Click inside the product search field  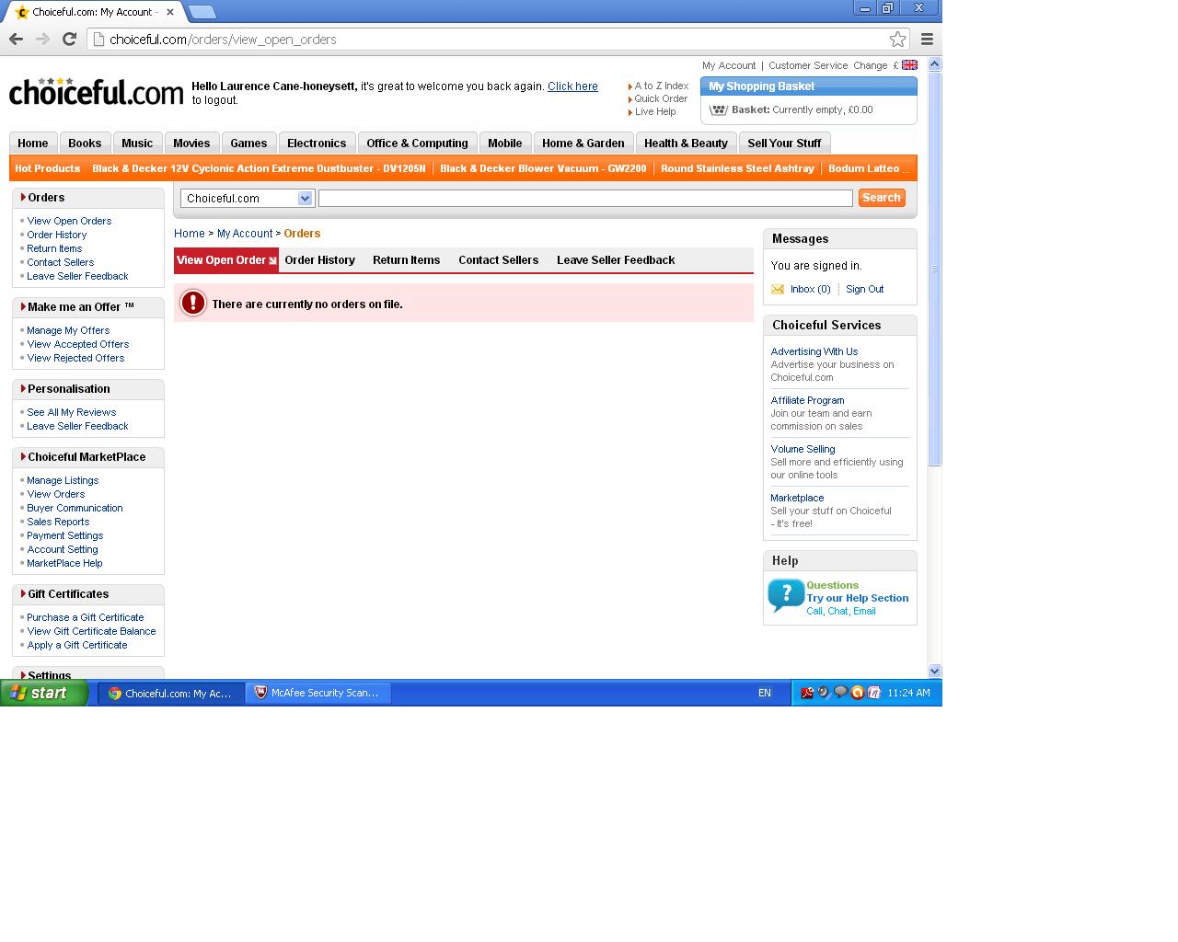[585, 199]
